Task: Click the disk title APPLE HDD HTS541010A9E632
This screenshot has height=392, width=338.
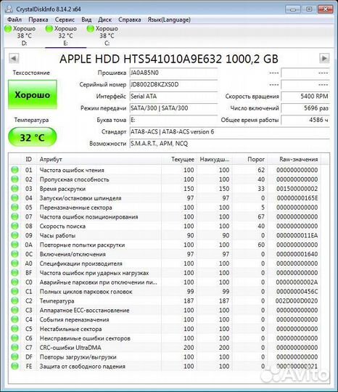Action: pyautogui.click(x=169, y=59)
